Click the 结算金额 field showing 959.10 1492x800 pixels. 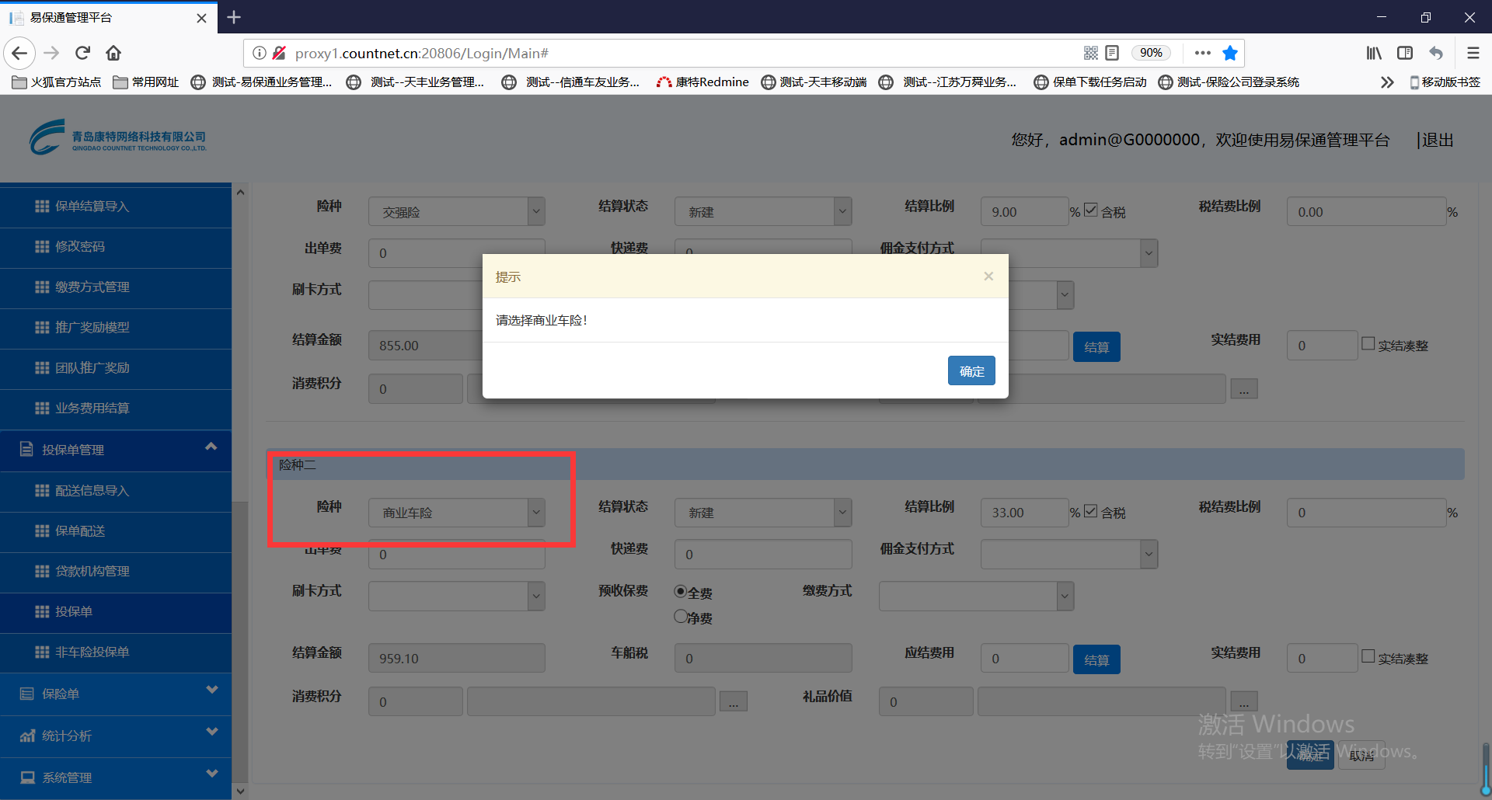point(457,659)
